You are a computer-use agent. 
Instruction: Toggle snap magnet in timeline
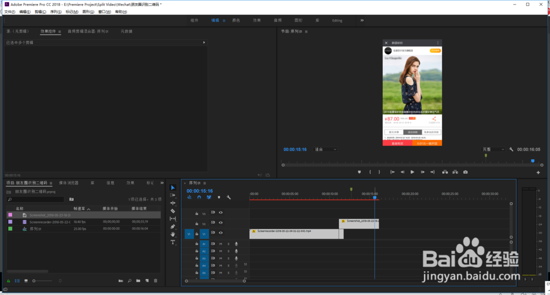click(199, 197)
